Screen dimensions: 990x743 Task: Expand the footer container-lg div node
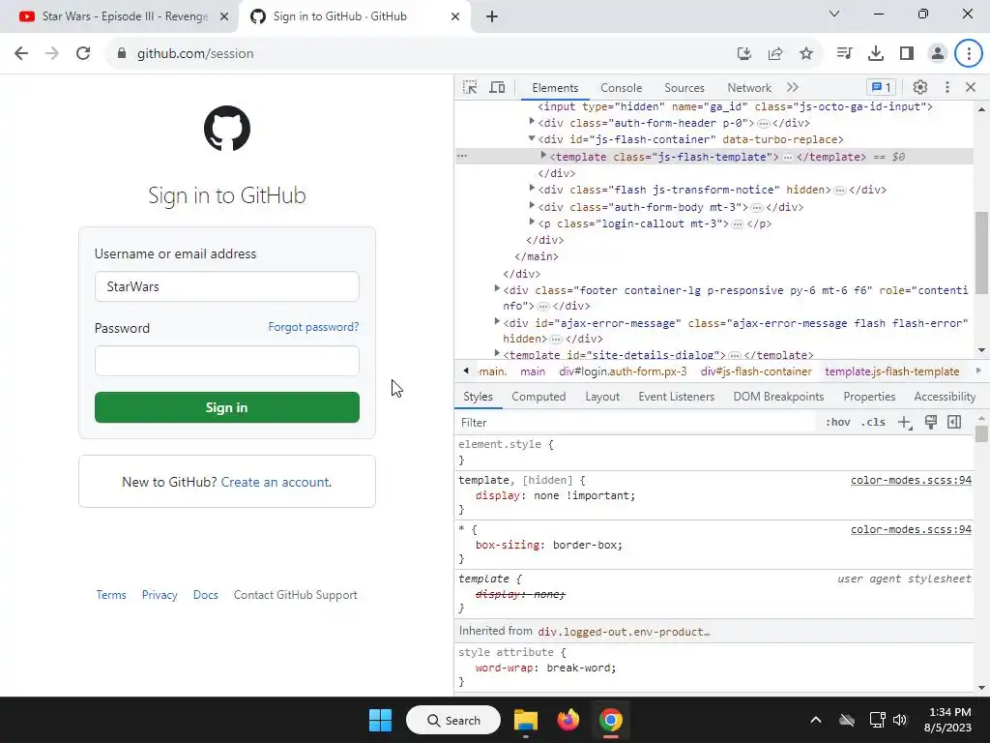coord(497,288)
